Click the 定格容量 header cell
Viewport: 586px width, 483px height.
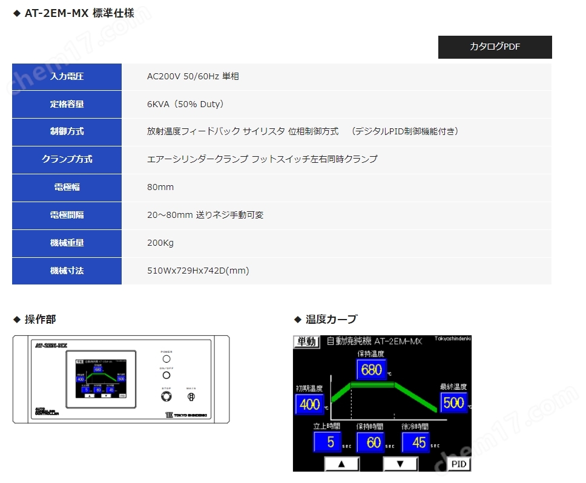point(67,104)
